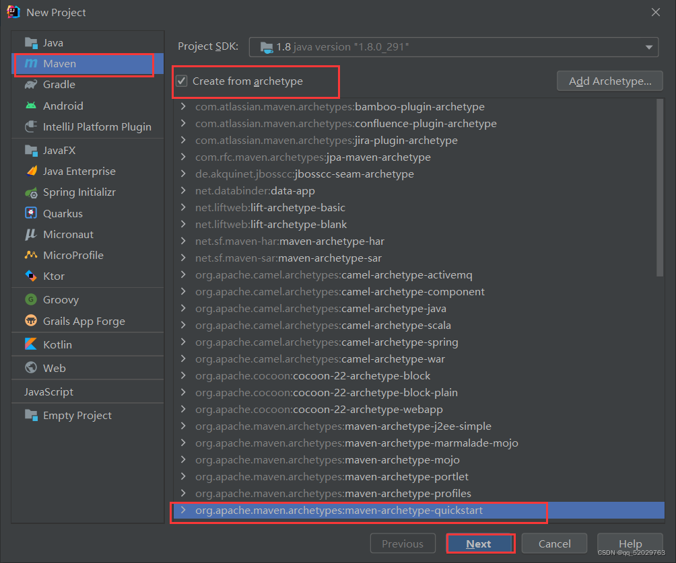Expand jira-plugin-archetype node
The image size is (676, 563).
pos(183,140)
